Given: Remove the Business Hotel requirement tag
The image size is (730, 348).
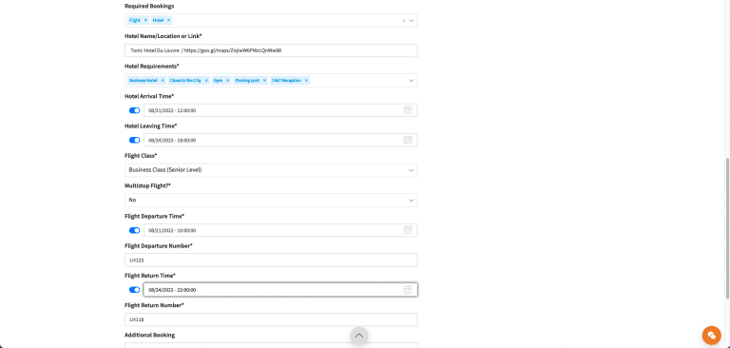Looking at the screenshot, I should click(163, 81).
